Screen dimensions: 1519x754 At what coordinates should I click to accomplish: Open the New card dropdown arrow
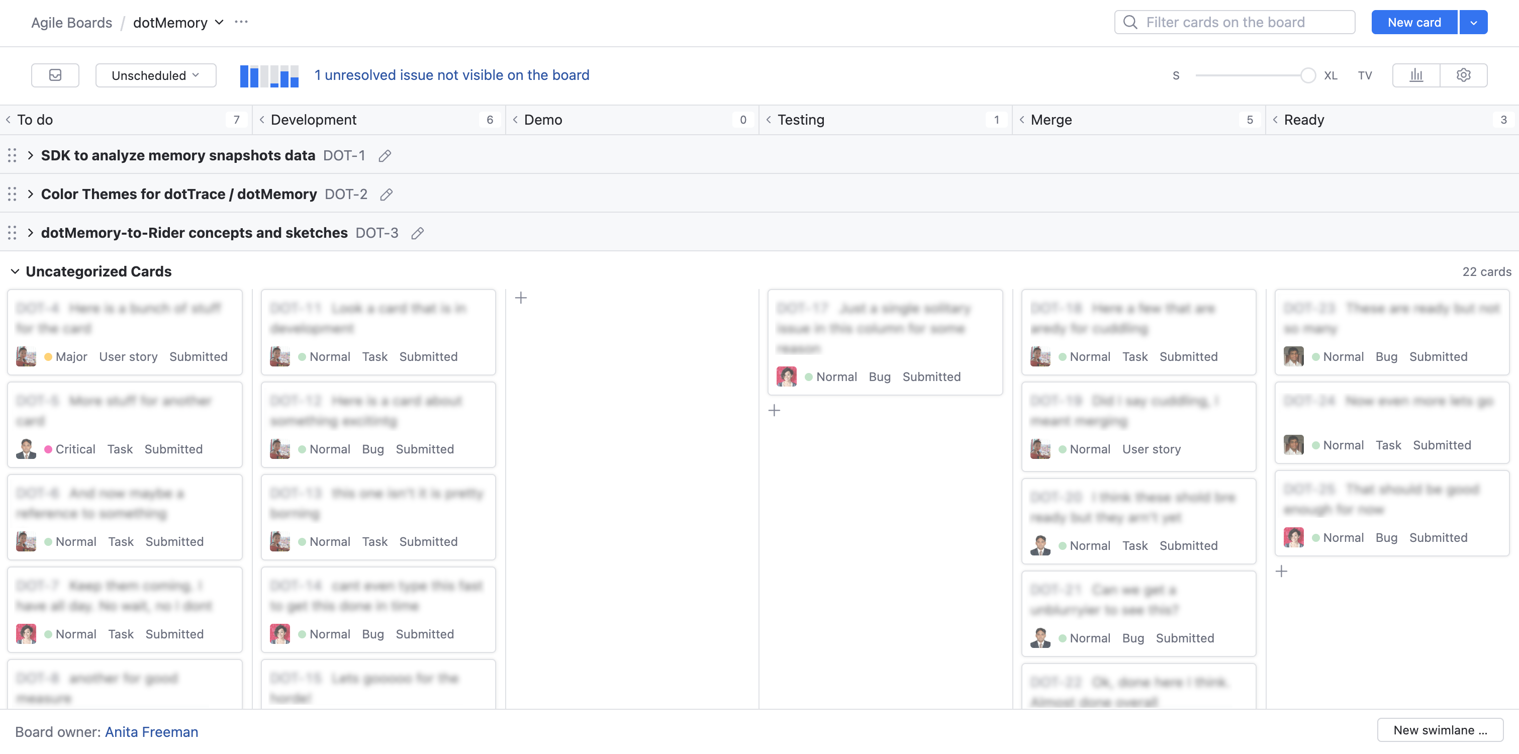pos(1473,23)
